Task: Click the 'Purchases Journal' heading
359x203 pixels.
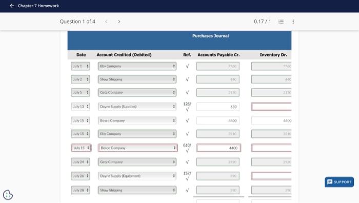Action: pyautogui.click(x=210, y=36)
